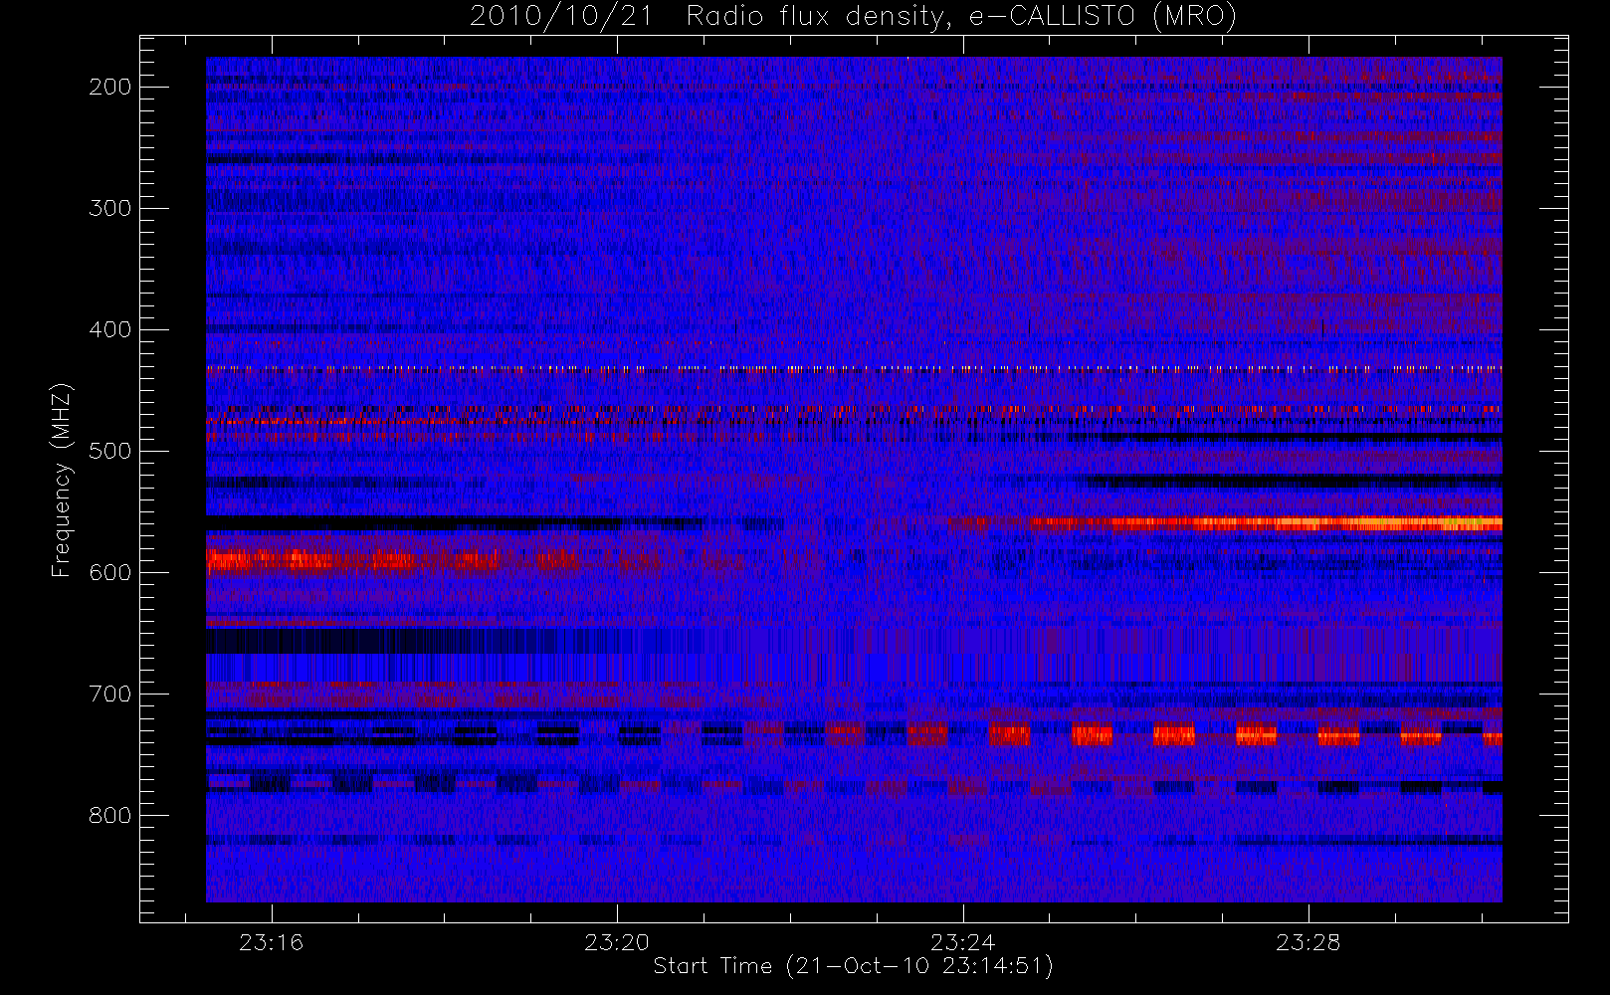This screenshot has width=1610, height=995.
Task: Click the 200 frequency tick label
Action: tap(109, 87)
